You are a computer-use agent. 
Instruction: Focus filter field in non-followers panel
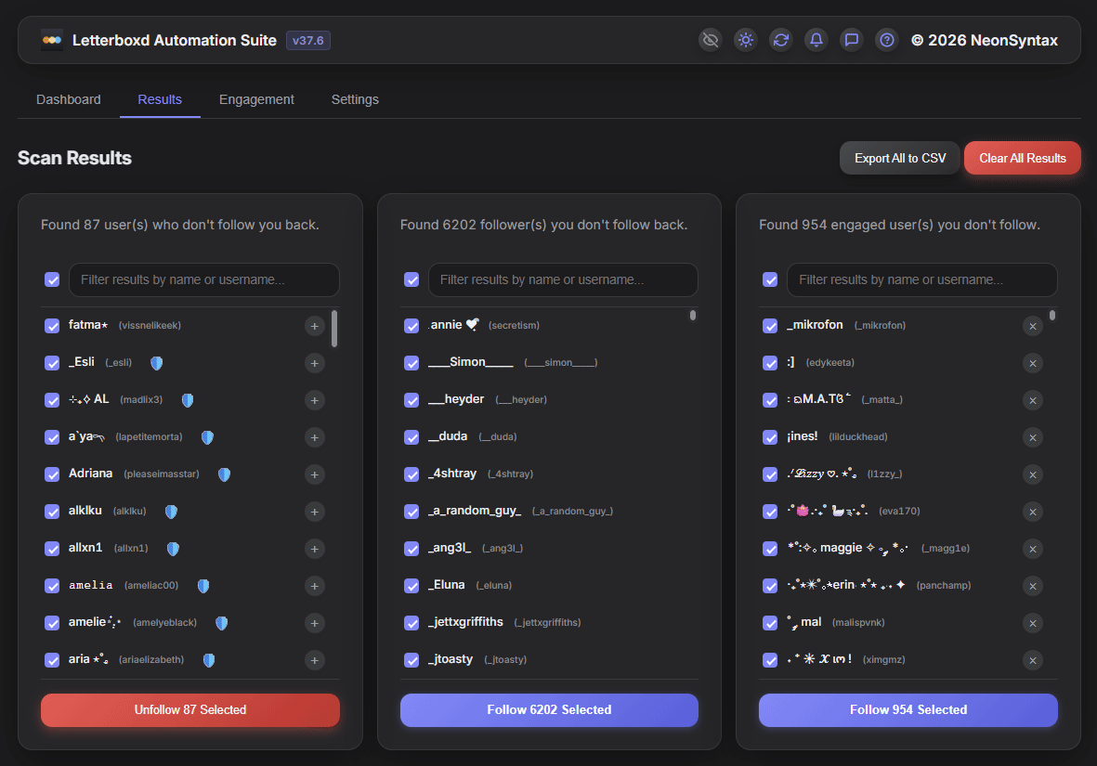[x=204, y=279]
